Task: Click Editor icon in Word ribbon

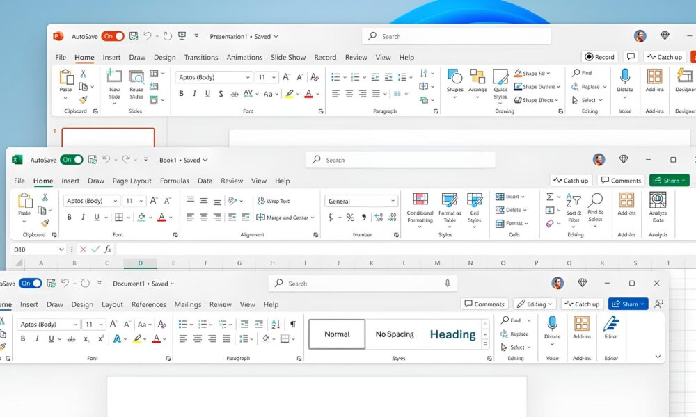Action: (x=611, y=323)
